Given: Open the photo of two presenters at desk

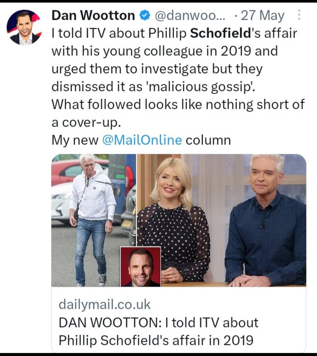Looking at the screenshot, I should tap(221, 220).
